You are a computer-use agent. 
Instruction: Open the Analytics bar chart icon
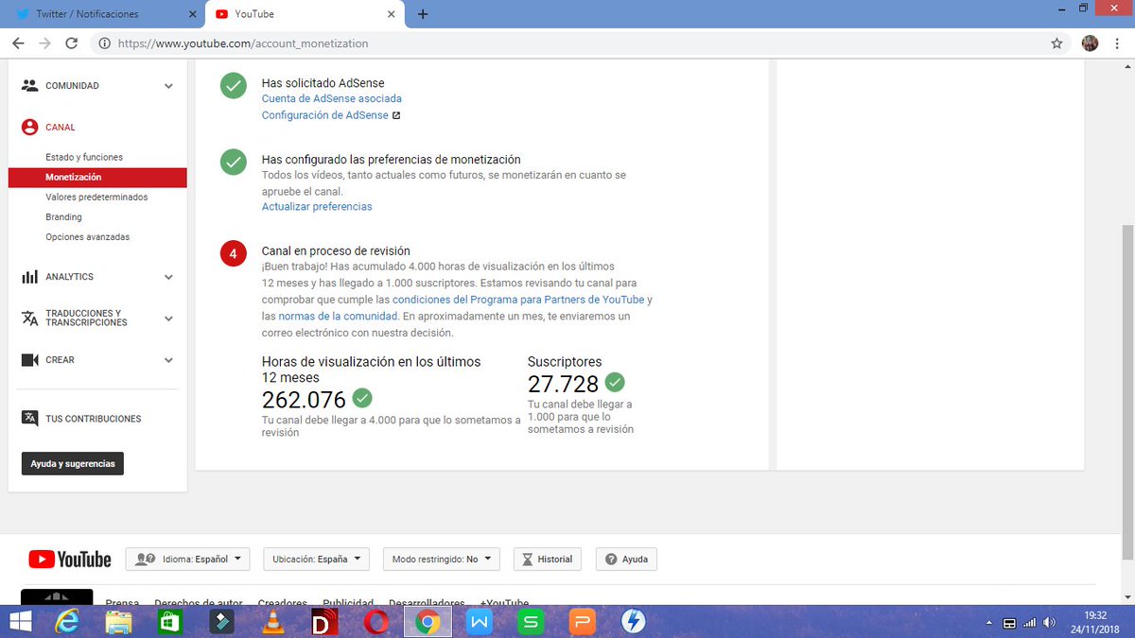point(29,277)
